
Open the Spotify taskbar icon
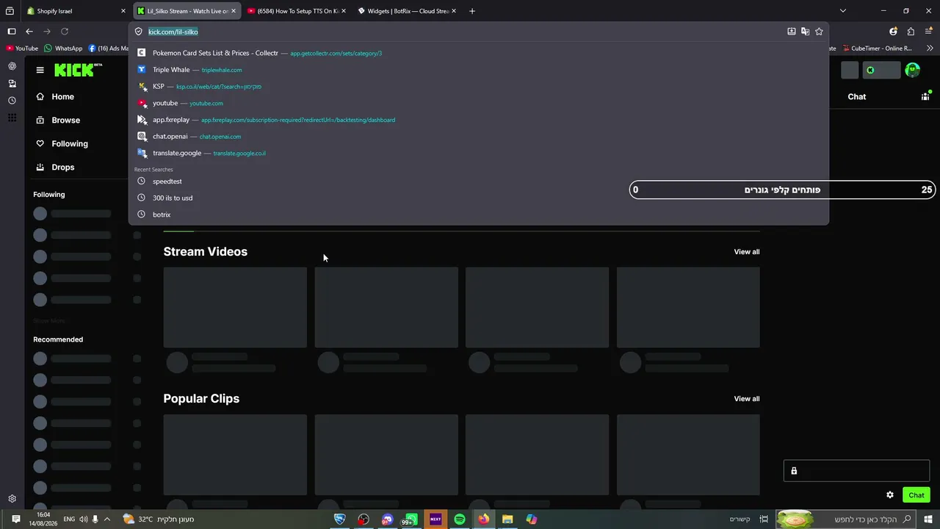pos(460,519)
